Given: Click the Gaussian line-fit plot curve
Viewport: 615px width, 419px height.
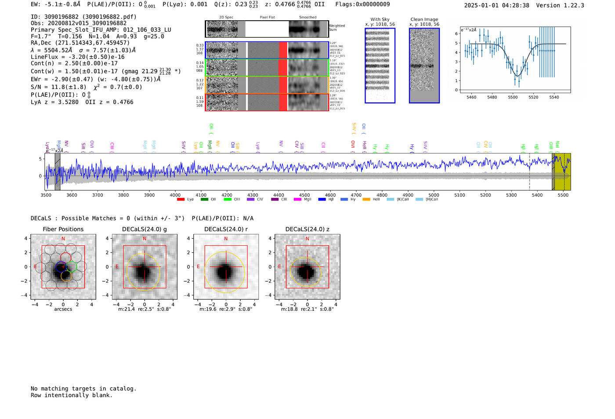Looking at the screenshot, I should [517, 60].
